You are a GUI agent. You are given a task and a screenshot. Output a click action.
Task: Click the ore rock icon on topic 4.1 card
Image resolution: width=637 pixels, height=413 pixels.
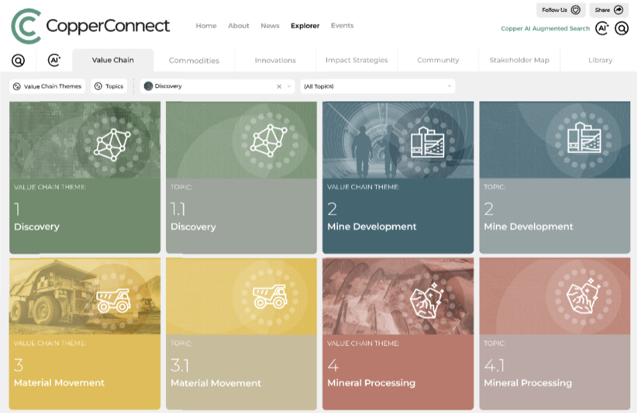[583, 297]
